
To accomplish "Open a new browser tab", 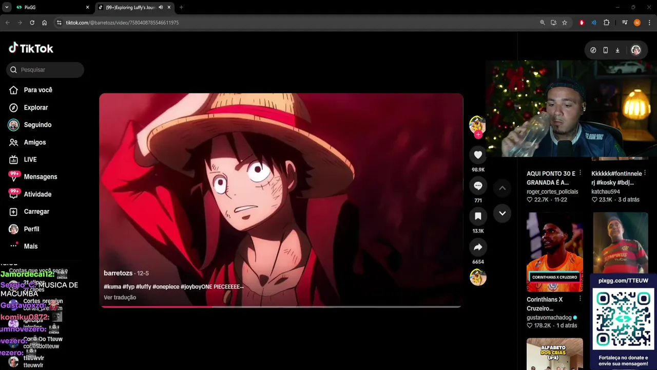I will coord(181,7).
